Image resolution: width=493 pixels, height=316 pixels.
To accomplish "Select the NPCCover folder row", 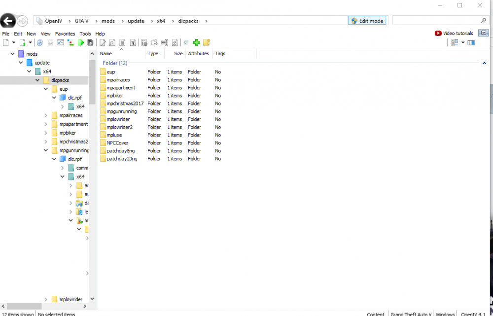I will 161,143.
